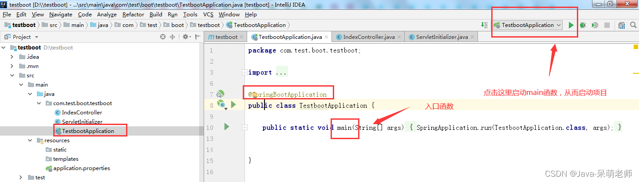
Task: Expand the .idea folder
Action: click(12, 57)
